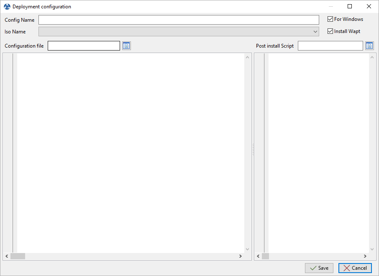Maximize the Deployment configuration window
Image resolution: width=379 pixels, height=276 pixels.
[x=350, y=7]
